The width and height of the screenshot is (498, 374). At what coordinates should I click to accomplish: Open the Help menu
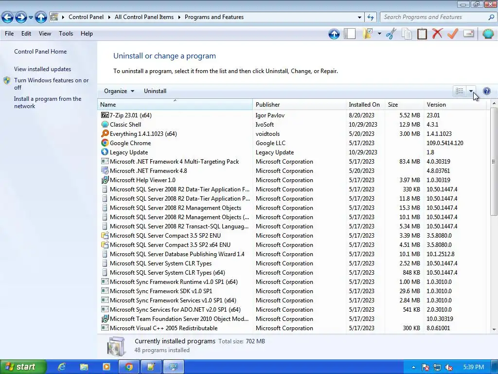87,34
